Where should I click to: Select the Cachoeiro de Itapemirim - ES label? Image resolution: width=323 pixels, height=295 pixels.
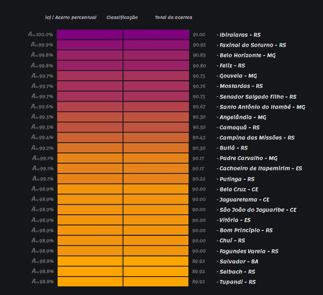coord(261,168)
